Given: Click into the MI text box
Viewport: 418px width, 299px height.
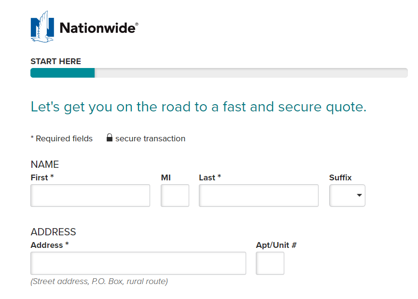Looking at the screenshot, I should coord(175,195).
